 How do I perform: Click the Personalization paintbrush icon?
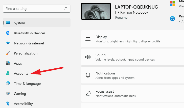[8, 53]
